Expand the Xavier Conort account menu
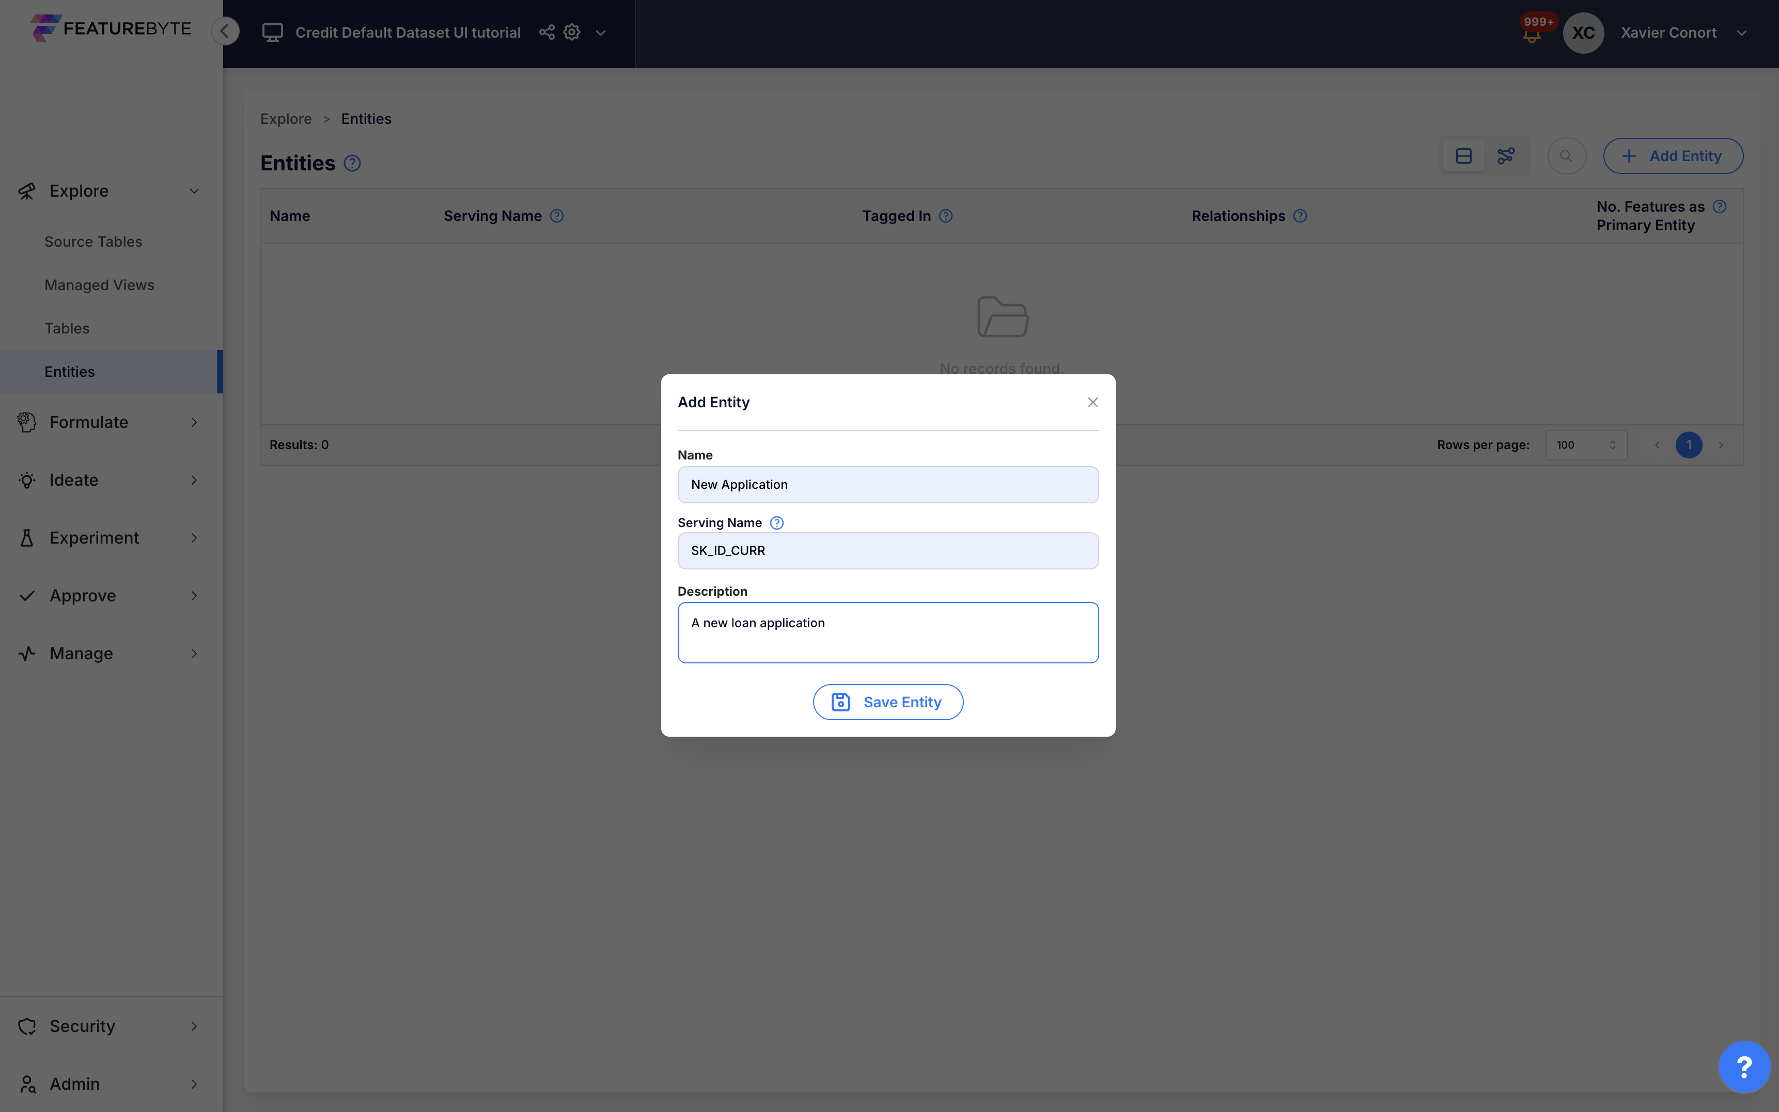Image resolution: width=1779 pixels, height=1112 pixels. 1741,33
